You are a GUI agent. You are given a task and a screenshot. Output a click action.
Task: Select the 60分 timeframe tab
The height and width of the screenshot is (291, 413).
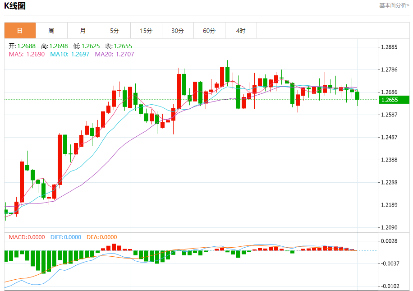click(x=209, y=31)
